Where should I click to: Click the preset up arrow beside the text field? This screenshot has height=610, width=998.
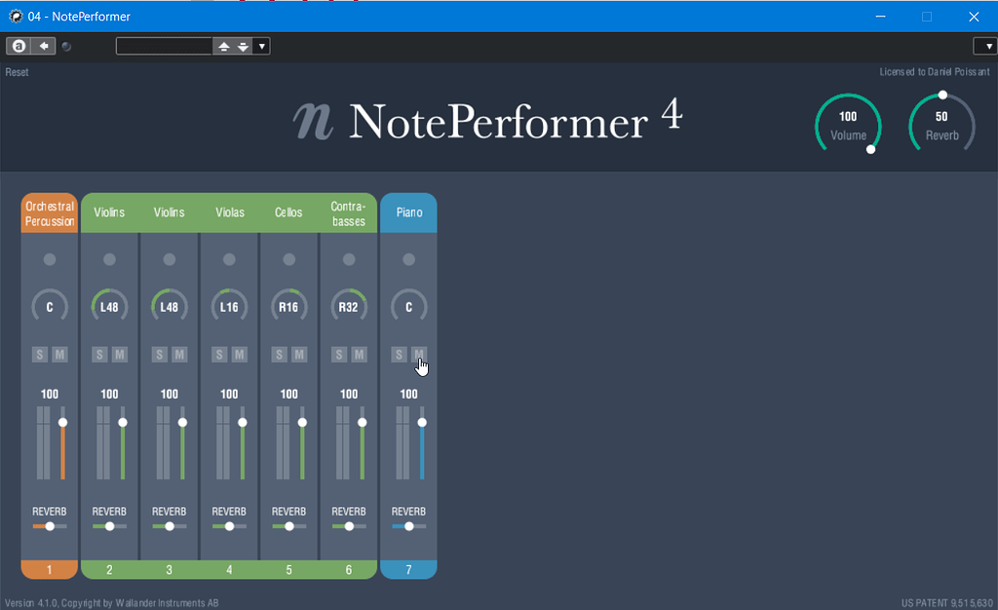[x=223, y=45]
